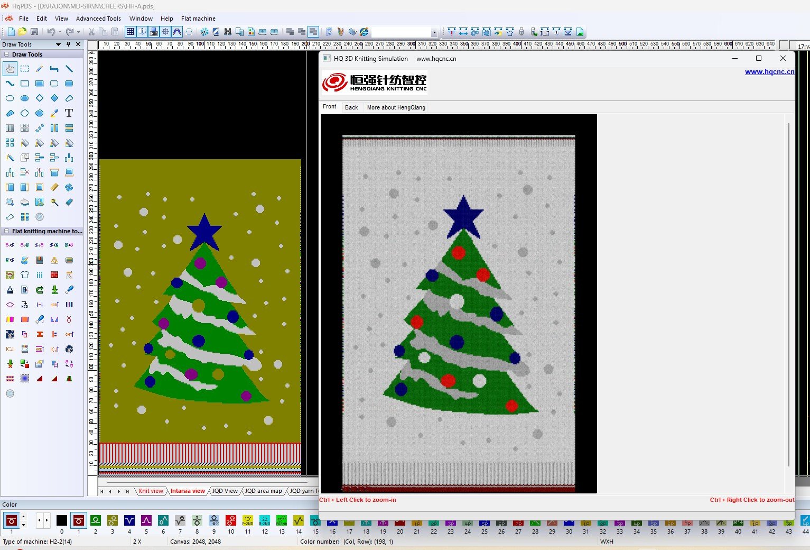The width and height of the screenshot is (810, 550).
Task: Collapse the Draw Tools section
Action: [6, 54]
